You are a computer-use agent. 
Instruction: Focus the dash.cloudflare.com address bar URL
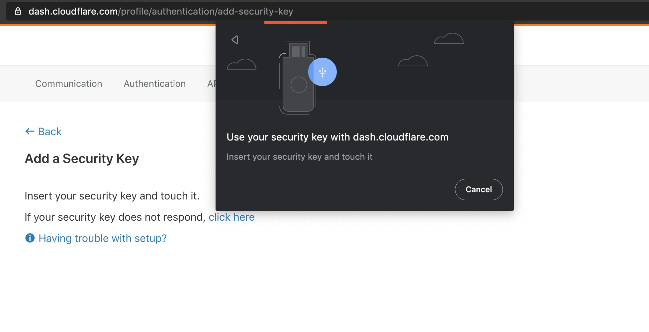pos(161,12)
